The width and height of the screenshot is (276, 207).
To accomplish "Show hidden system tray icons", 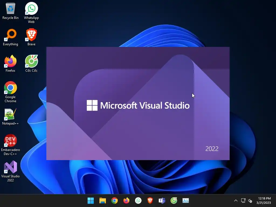I will point(236,201).
